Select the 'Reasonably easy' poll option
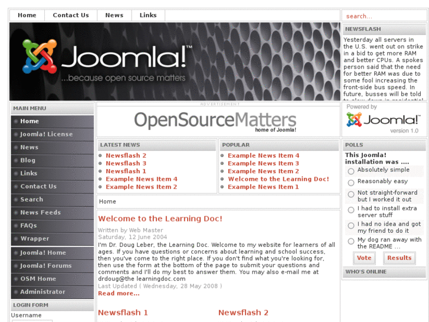The image size is (429, 322). pyautogui.click(x=351, y=183)
